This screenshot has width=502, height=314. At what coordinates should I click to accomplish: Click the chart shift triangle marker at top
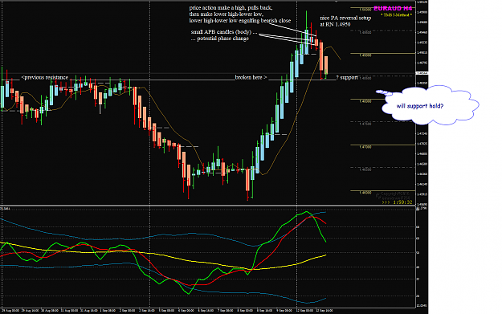click(x=336, y=2)
